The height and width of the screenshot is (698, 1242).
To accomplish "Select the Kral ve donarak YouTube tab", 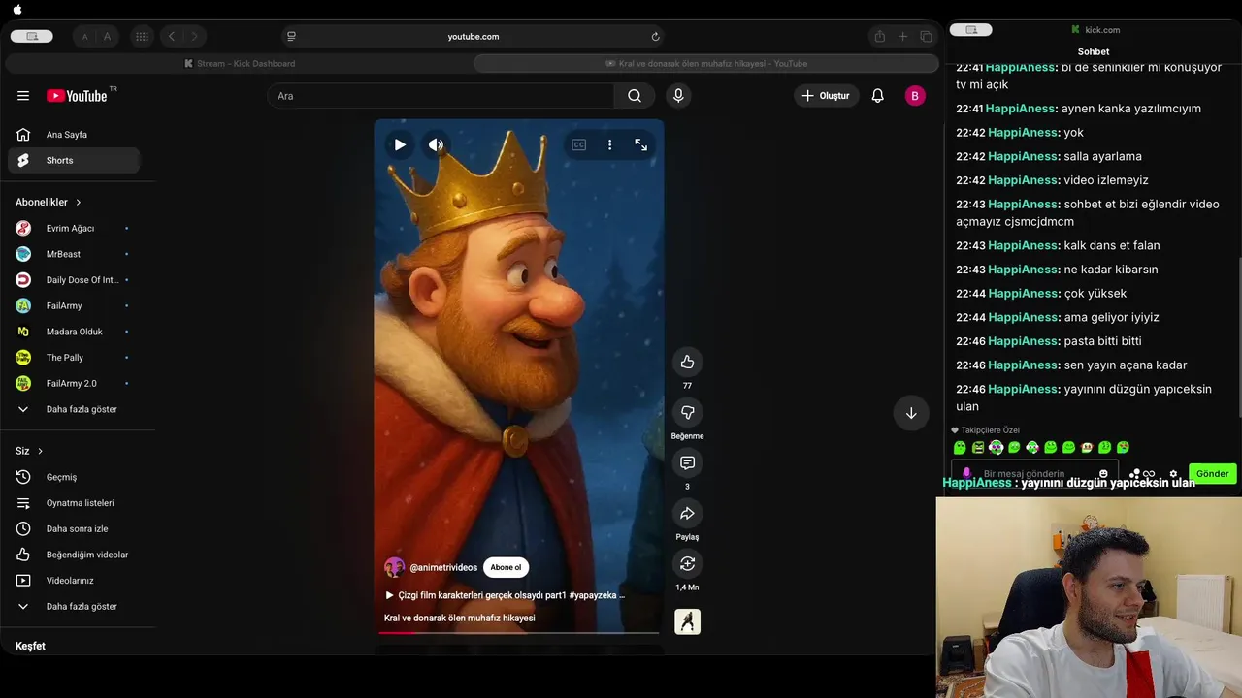I will (x=706, y=64).
